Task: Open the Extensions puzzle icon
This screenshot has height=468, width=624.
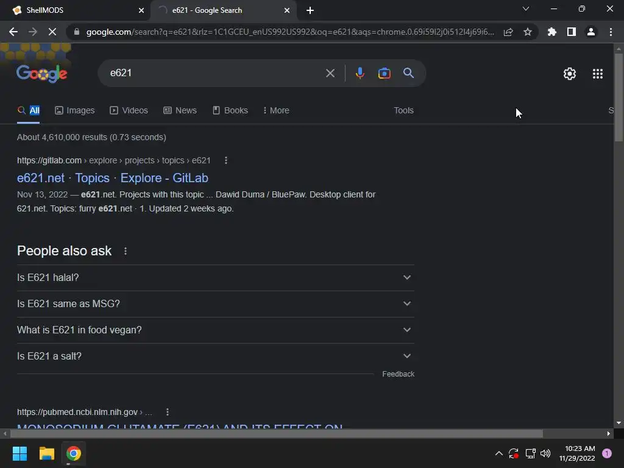Action: coord(552,32)
